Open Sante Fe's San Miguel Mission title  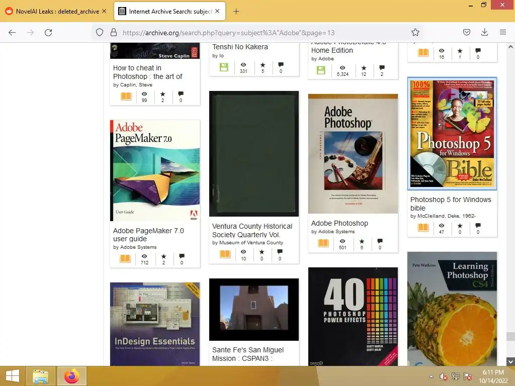click(248, 354)
